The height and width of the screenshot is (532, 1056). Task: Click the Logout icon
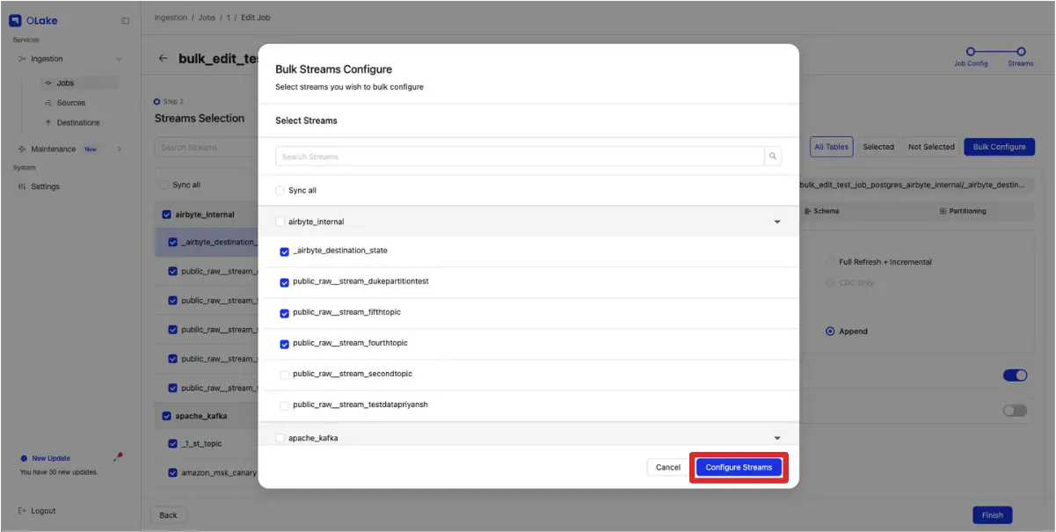coord(22,511)
